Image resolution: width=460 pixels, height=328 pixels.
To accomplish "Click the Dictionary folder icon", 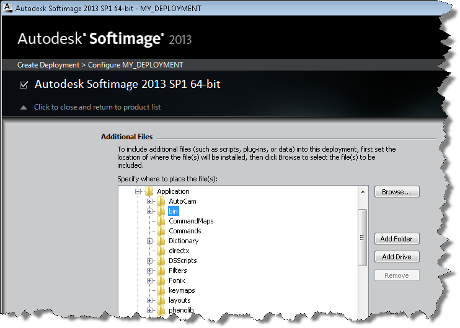I will click(x=161, y=241).
